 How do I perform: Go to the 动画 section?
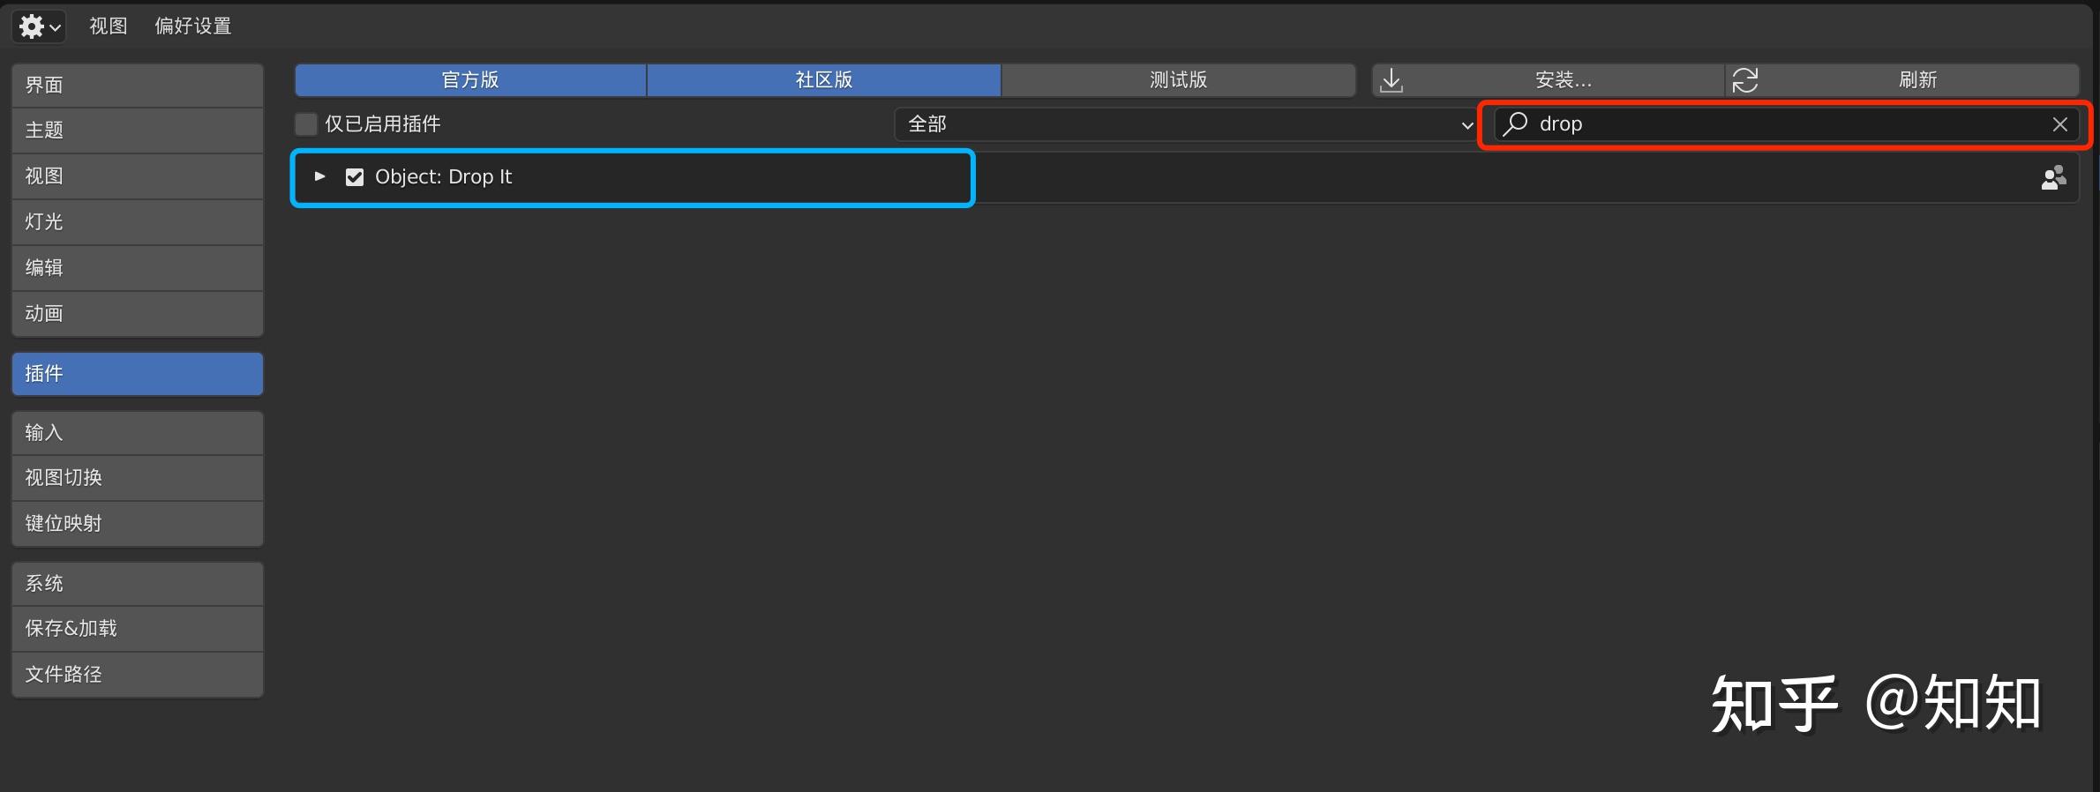coord(138,314)
